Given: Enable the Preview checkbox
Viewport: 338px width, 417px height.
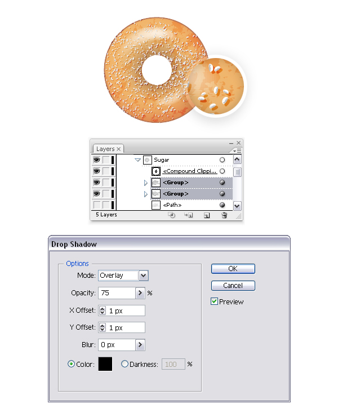Looking at the screenshot, I should [x=214, y=301].
